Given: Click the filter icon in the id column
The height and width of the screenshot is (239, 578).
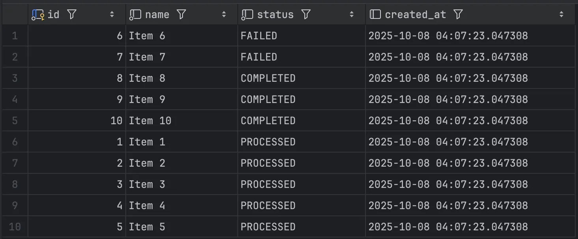Looking at the screenshot, I should coord(71,15).
